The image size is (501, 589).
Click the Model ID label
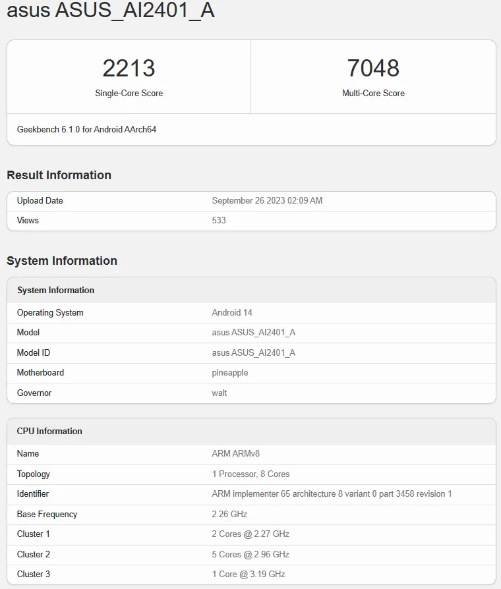(34, 352)
